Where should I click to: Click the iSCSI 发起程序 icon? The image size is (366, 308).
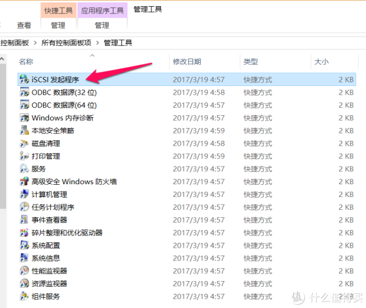coord(24,79)
